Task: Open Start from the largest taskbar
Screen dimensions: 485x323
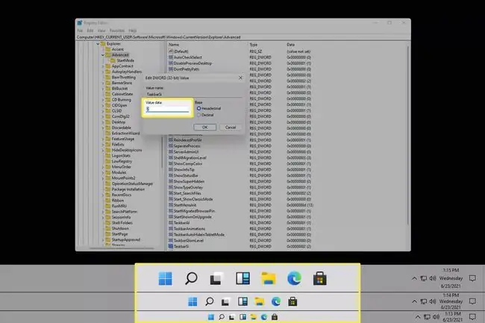Action: click(x=165, y=278)
